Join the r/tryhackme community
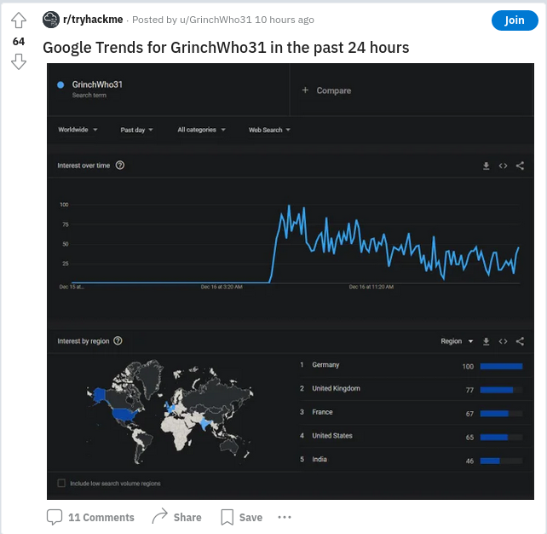The width and height of the screenshot is (547, 534). (x=515, y=20)
